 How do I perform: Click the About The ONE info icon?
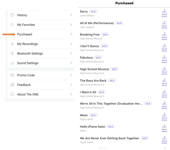12,94
